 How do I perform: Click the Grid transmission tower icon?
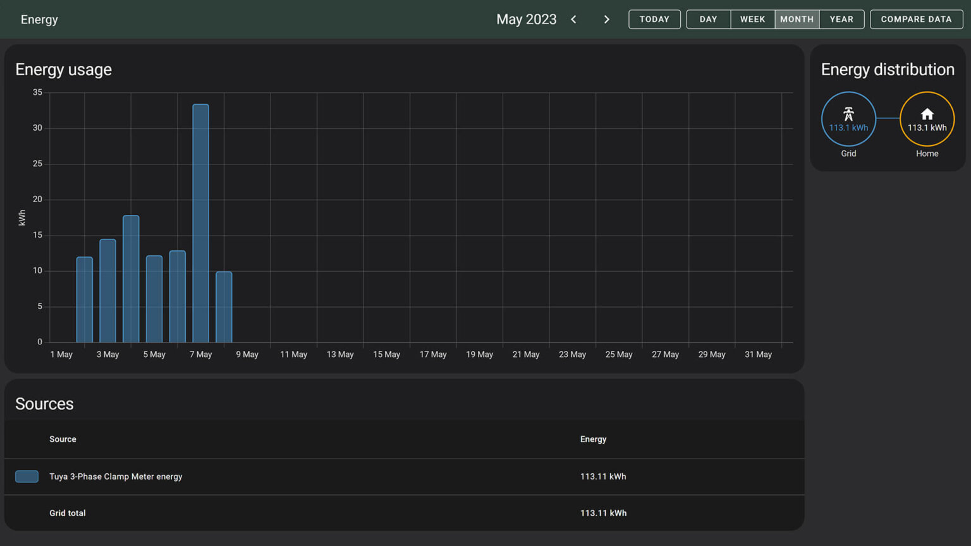coord(848,114)
